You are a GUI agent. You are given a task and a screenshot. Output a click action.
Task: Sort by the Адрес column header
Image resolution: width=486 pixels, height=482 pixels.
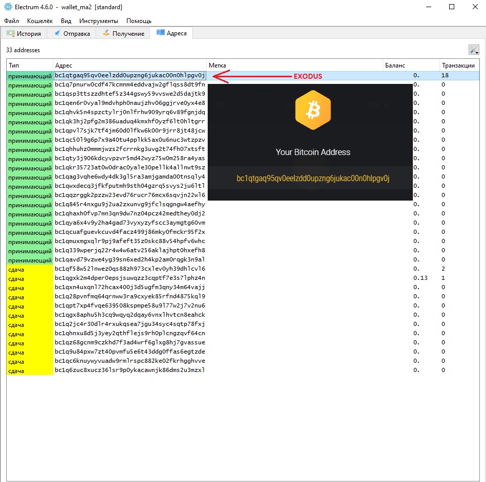129,65
